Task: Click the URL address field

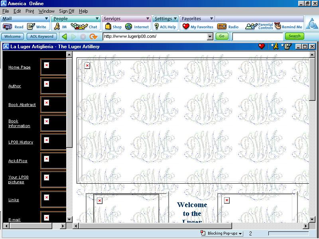Action: point(155,37)
